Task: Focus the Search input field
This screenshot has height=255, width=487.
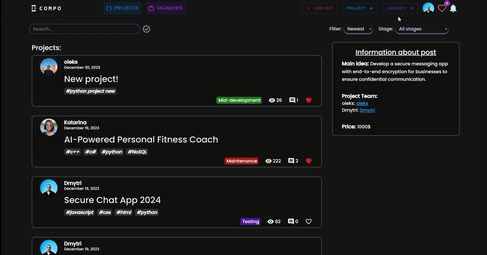Action: [85, 29]
